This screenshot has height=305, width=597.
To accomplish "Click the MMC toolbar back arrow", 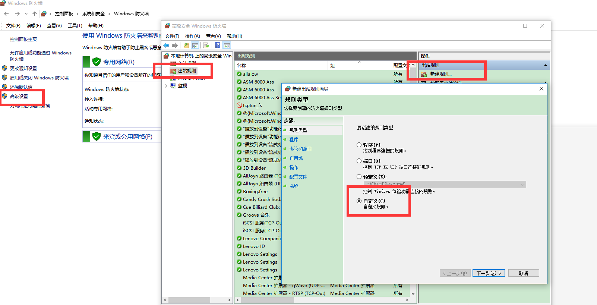I will pos(166,45).
